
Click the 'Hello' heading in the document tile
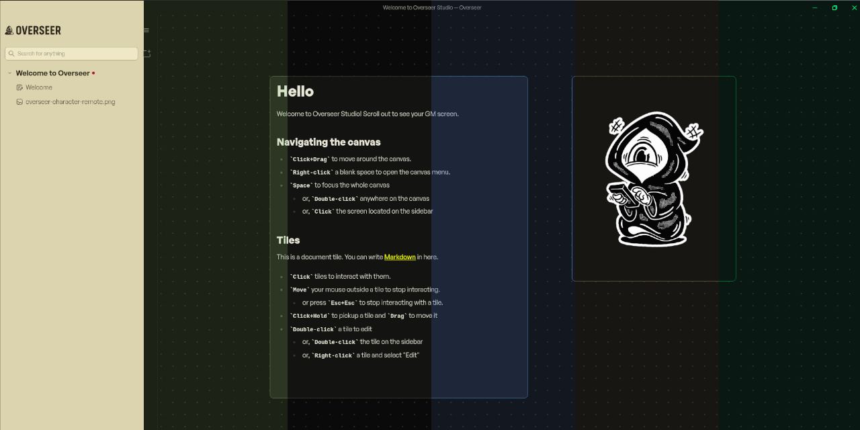pyautogui.click(x=296, y=91)
